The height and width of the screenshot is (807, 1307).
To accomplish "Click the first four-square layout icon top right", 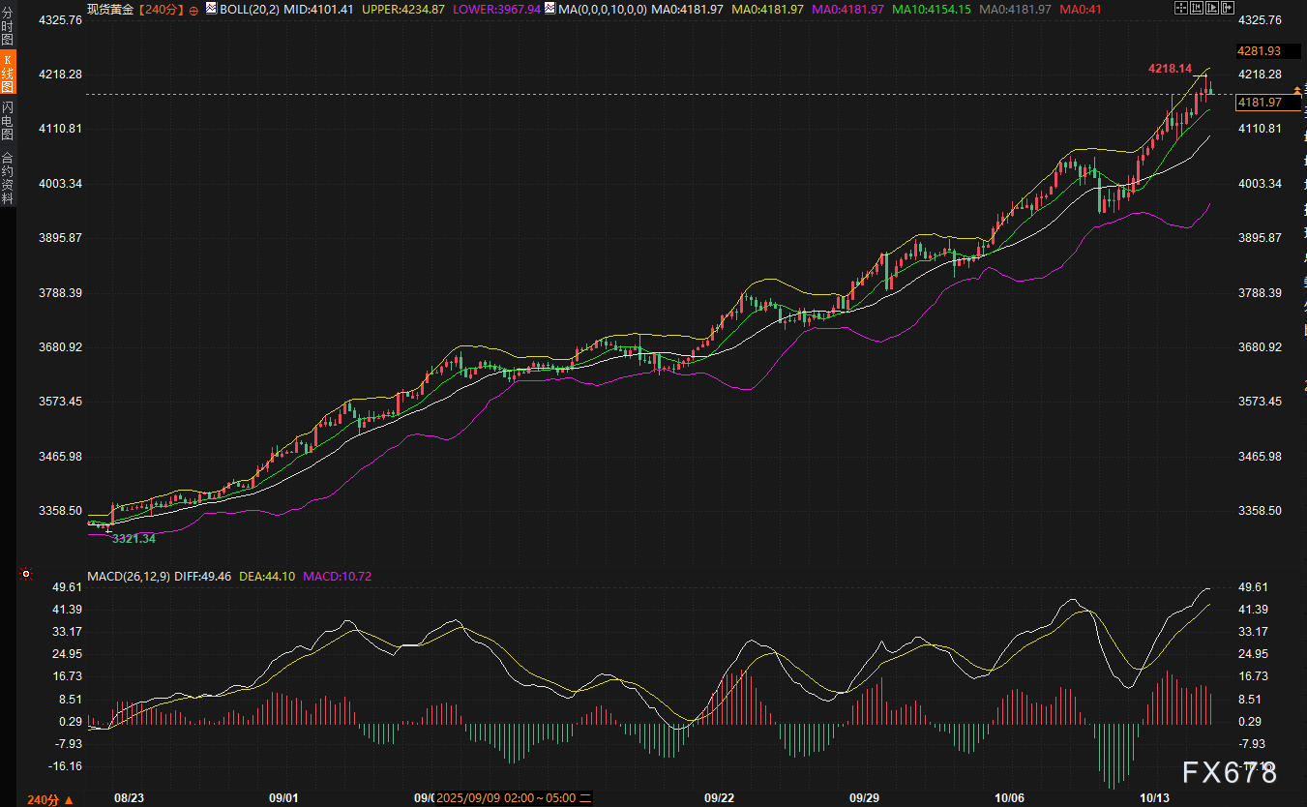I will coord(1181,9).
